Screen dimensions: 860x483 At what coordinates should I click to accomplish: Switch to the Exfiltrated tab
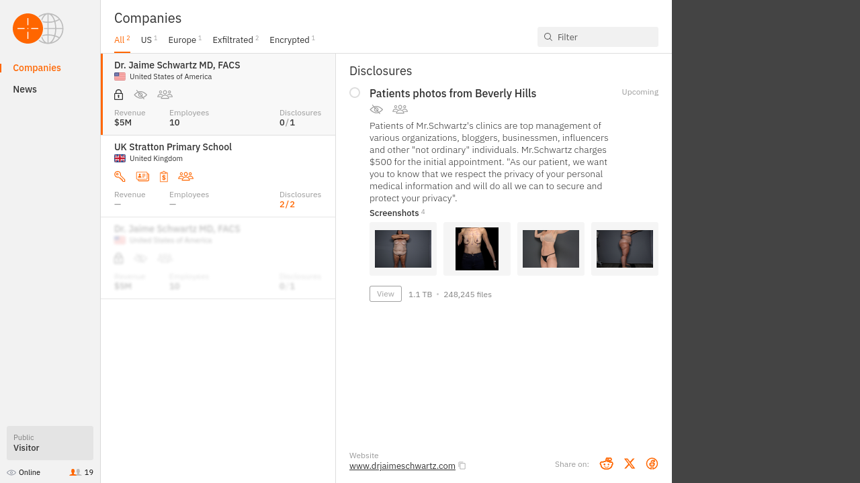pos(232,40)
